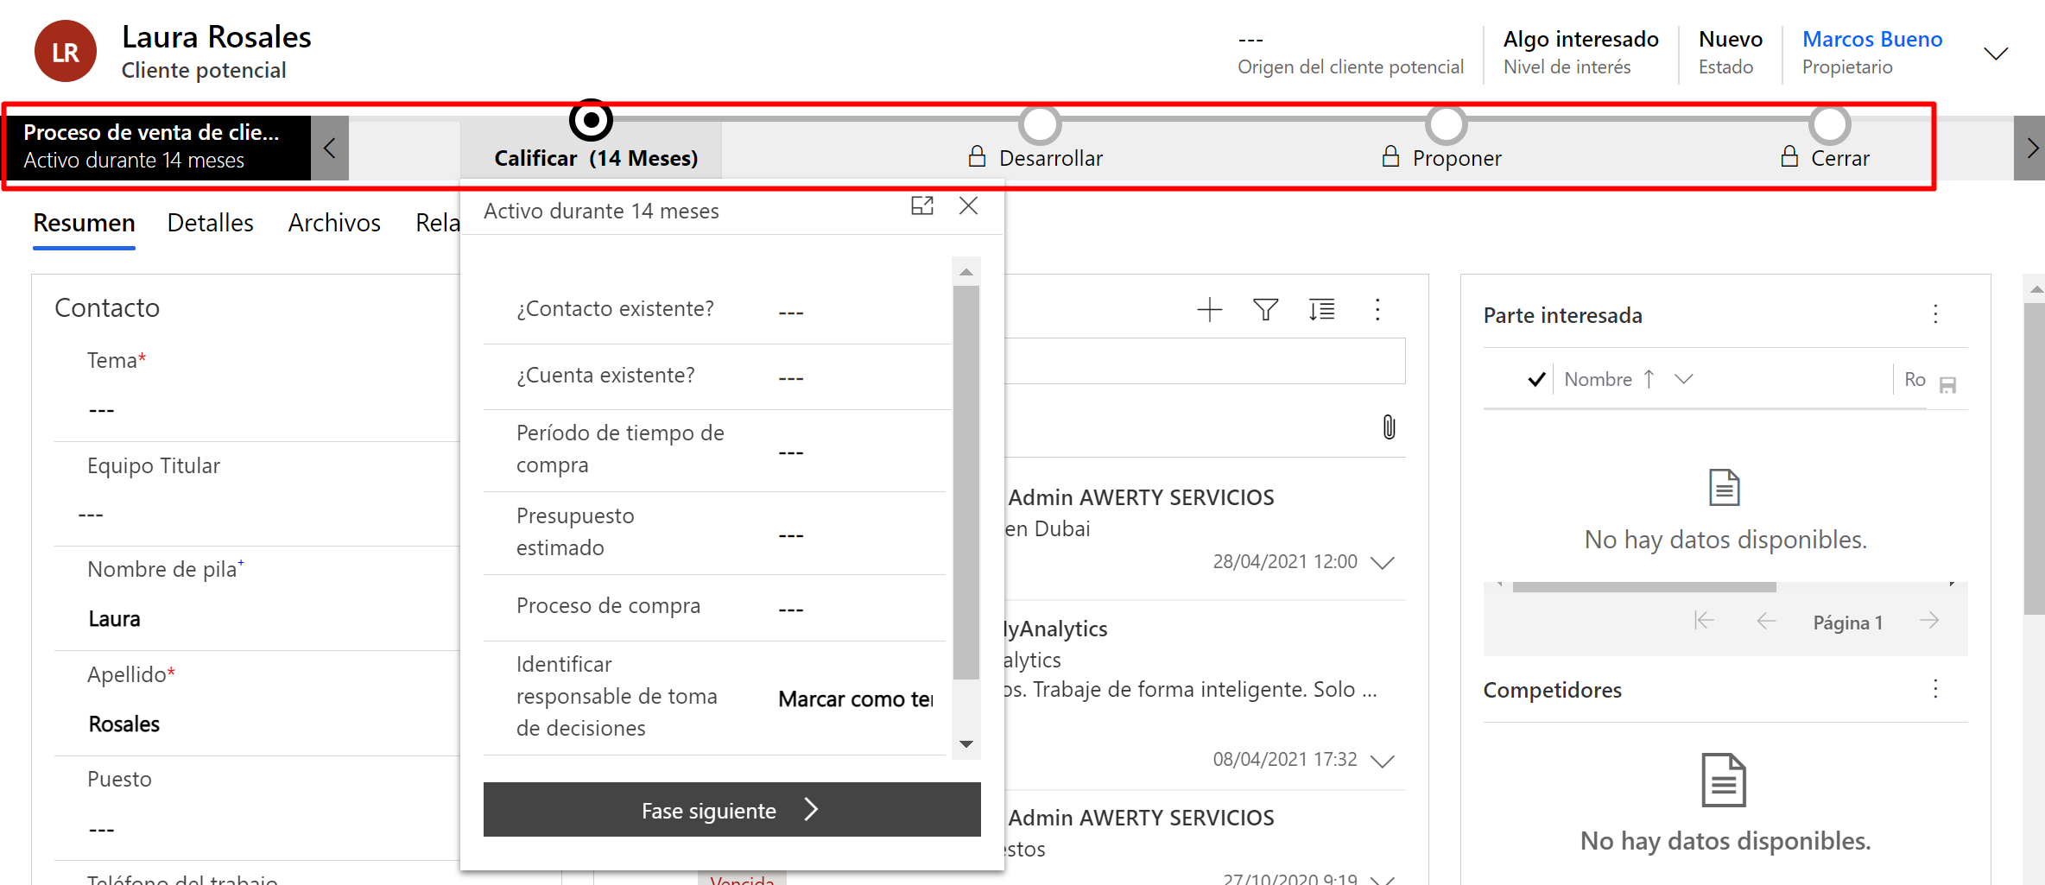Open the timeline filter funnel icon
The height and width of the screenshot is (885, 2045).
point(1265,310)
